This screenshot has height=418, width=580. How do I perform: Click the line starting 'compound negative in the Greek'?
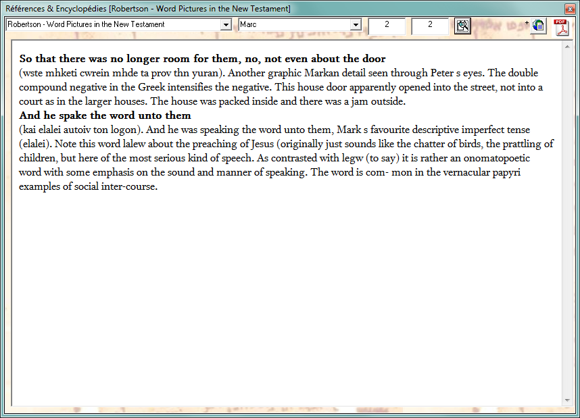(x=281, y=87)
